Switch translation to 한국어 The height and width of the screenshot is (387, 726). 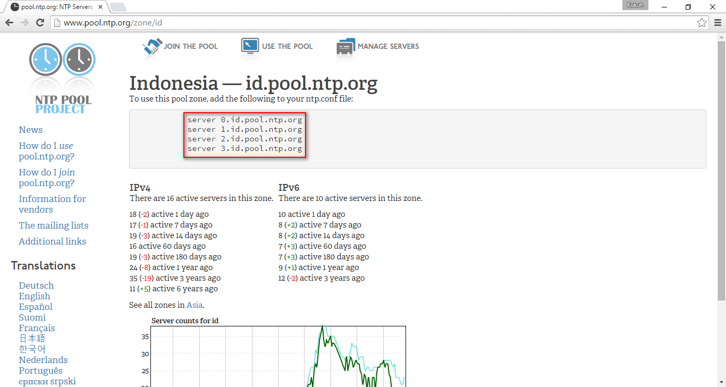pos(32,349)
